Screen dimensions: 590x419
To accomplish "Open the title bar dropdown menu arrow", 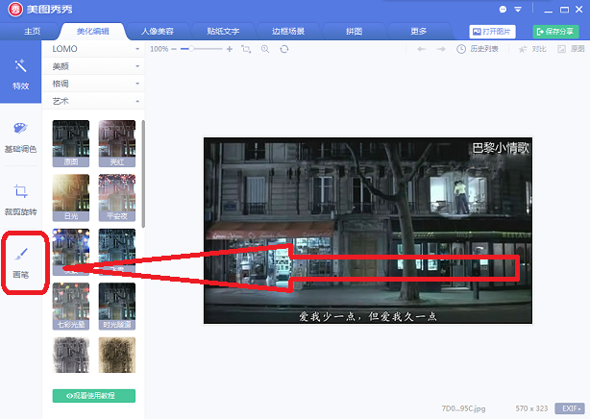I will [x=518, y=10].
